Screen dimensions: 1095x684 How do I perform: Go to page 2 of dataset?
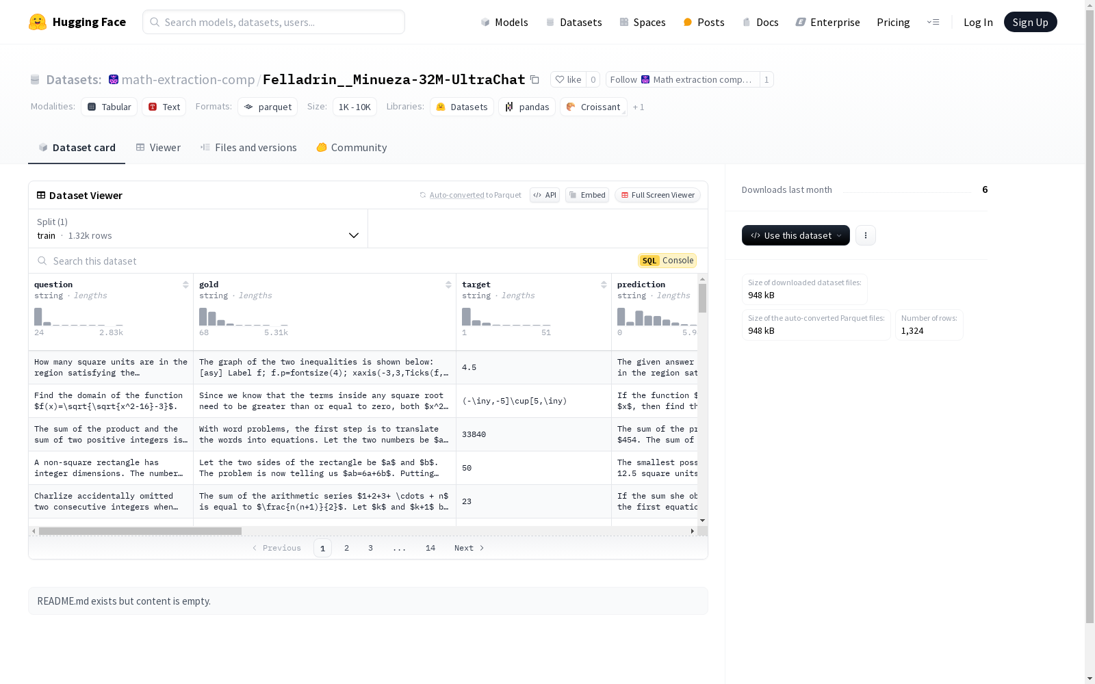[x=347, y=548]
